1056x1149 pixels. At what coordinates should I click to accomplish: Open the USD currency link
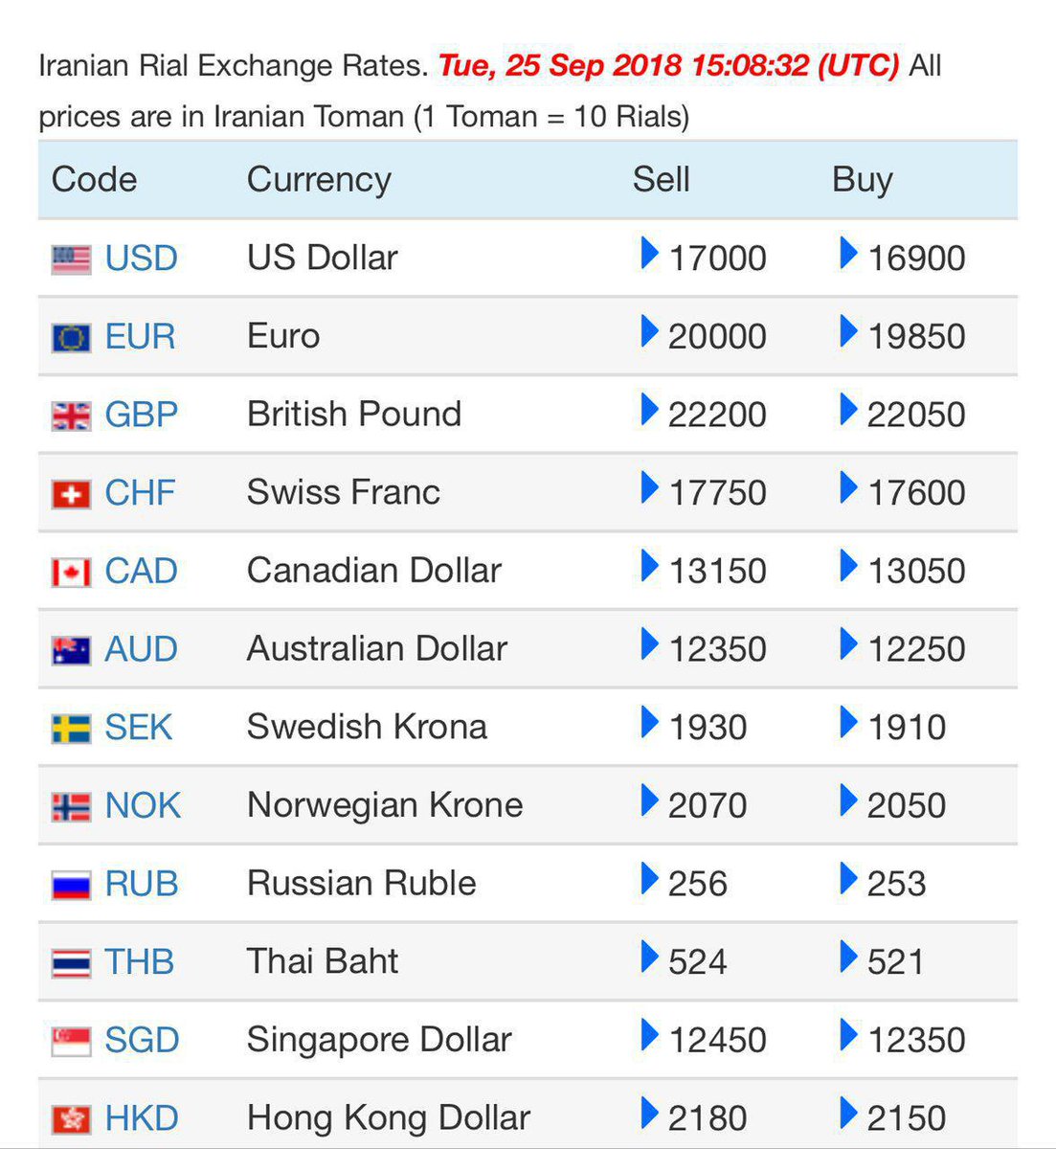(x=141, y=259)
